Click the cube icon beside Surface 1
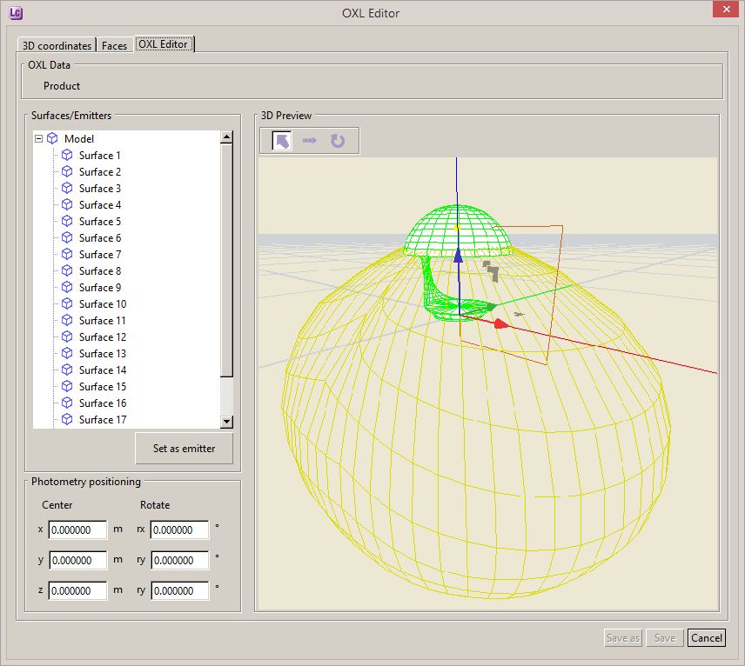 click(x=67, y=156)
